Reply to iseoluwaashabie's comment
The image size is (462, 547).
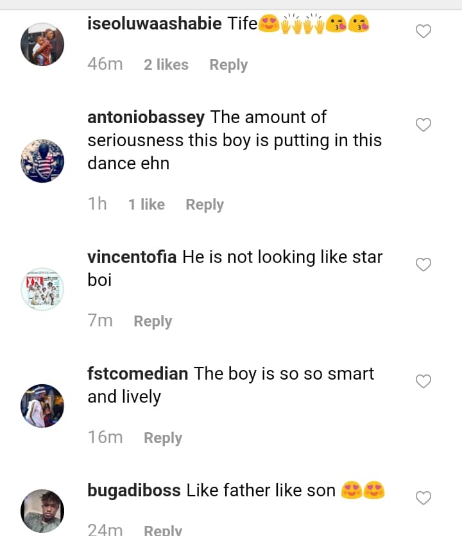pyautogui.click(x=228, y=65)
